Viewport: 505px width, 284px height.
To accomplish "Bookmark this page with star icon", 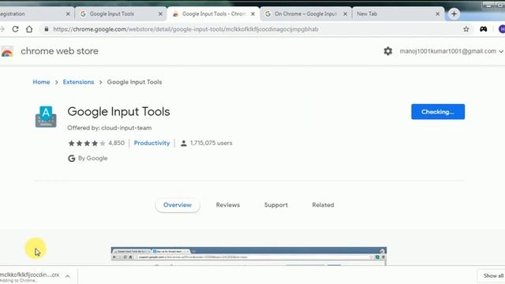I will [466, 29].
